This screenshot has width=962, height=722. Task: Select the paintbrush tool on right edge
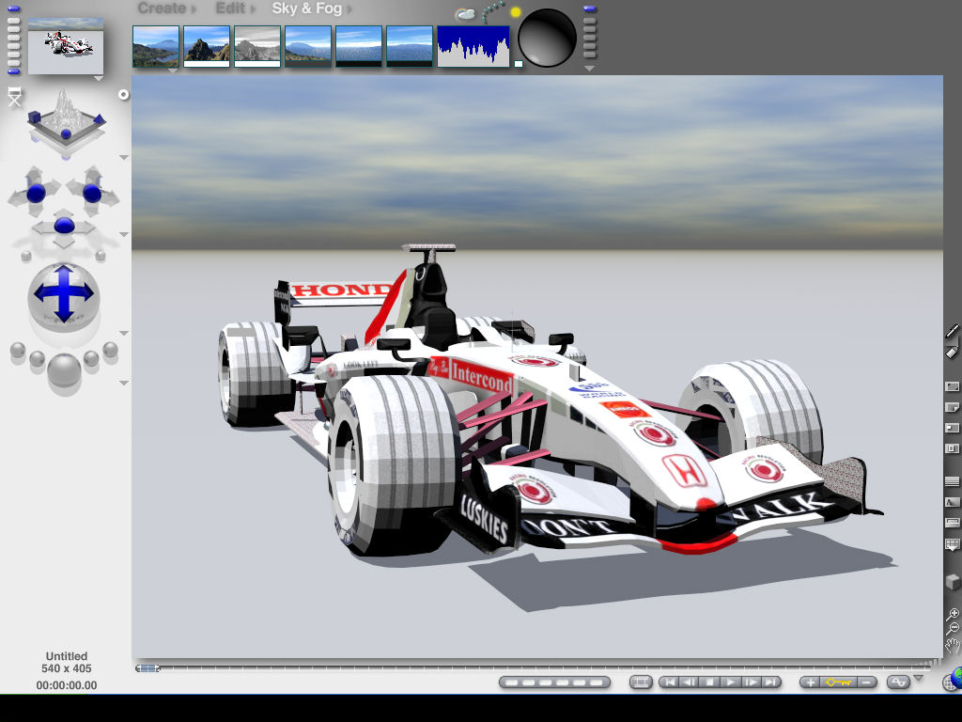tap(952, 332)
